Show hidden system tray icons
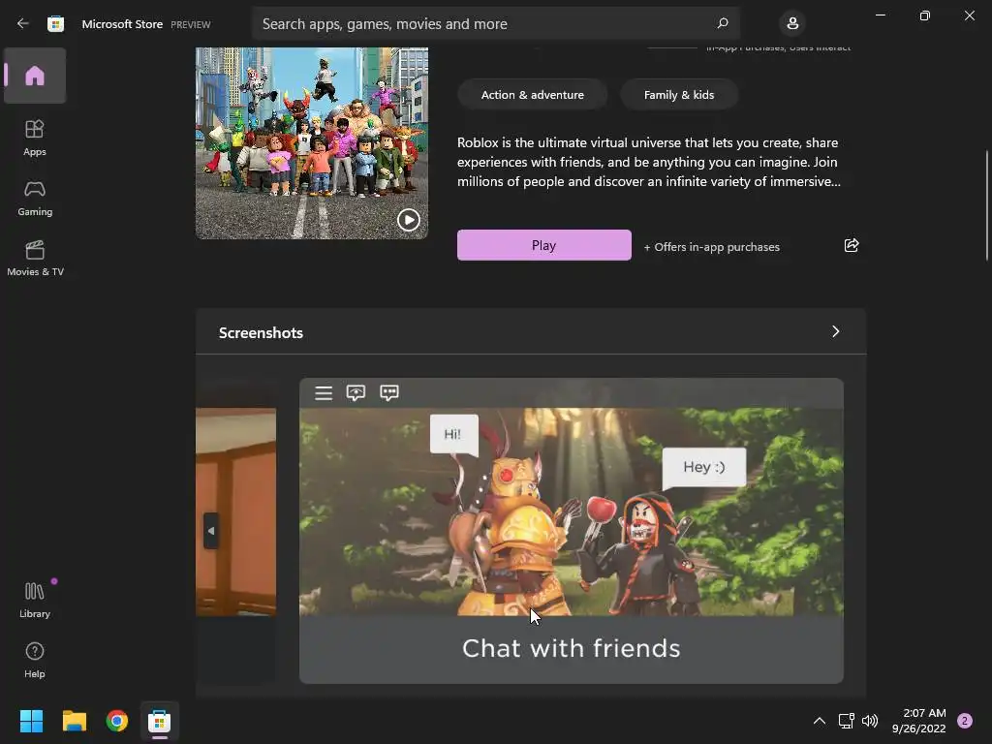The width and height of the screenshot is (992, 744). (820, 721)
